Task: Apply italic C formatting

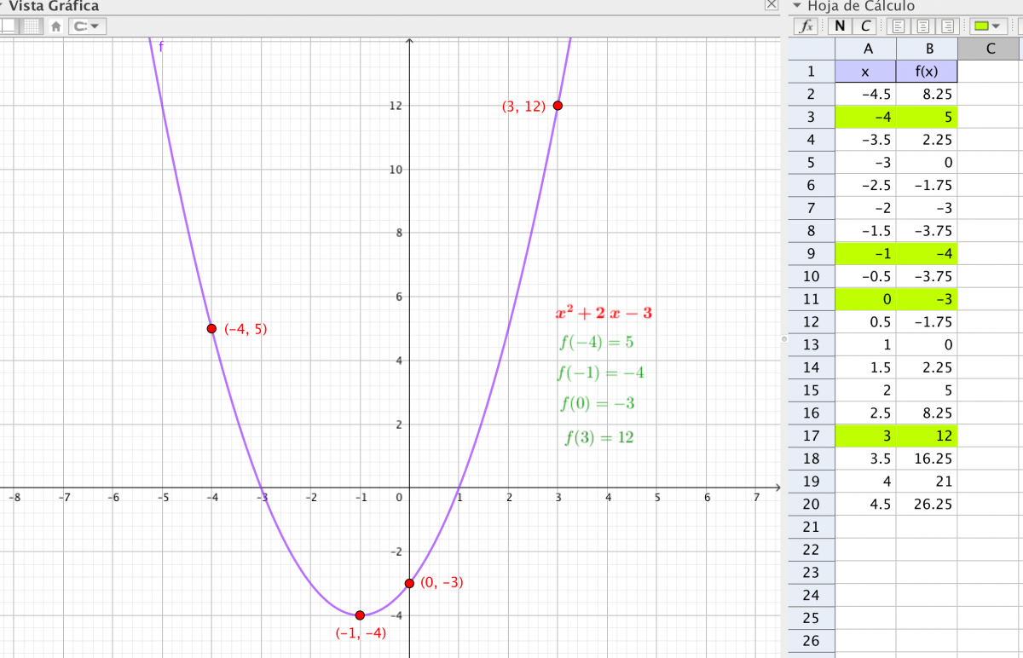Action: (x=865, y=26)
